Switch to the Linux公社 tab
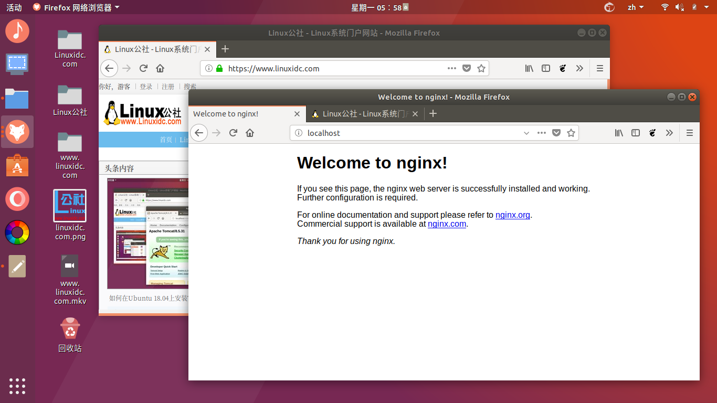 [x=362, y=113]
